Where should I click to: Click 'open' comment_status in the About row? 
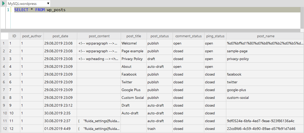[x=188, y=66]
